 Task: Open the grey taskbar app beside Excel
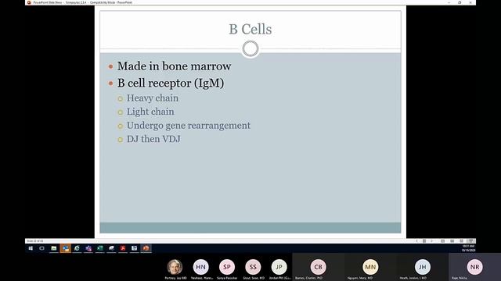point(111,248)
